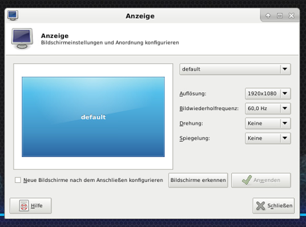Screen dimensions: 306x227
Task: Click the Neue Bildschirme konfigurieren checkbox label
Action: coord(93,180)
